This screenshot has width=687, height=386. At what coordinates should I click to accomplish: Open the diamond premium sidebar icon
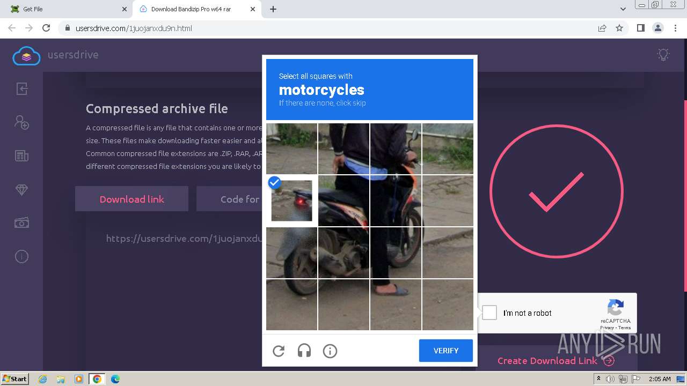point(21,190)
